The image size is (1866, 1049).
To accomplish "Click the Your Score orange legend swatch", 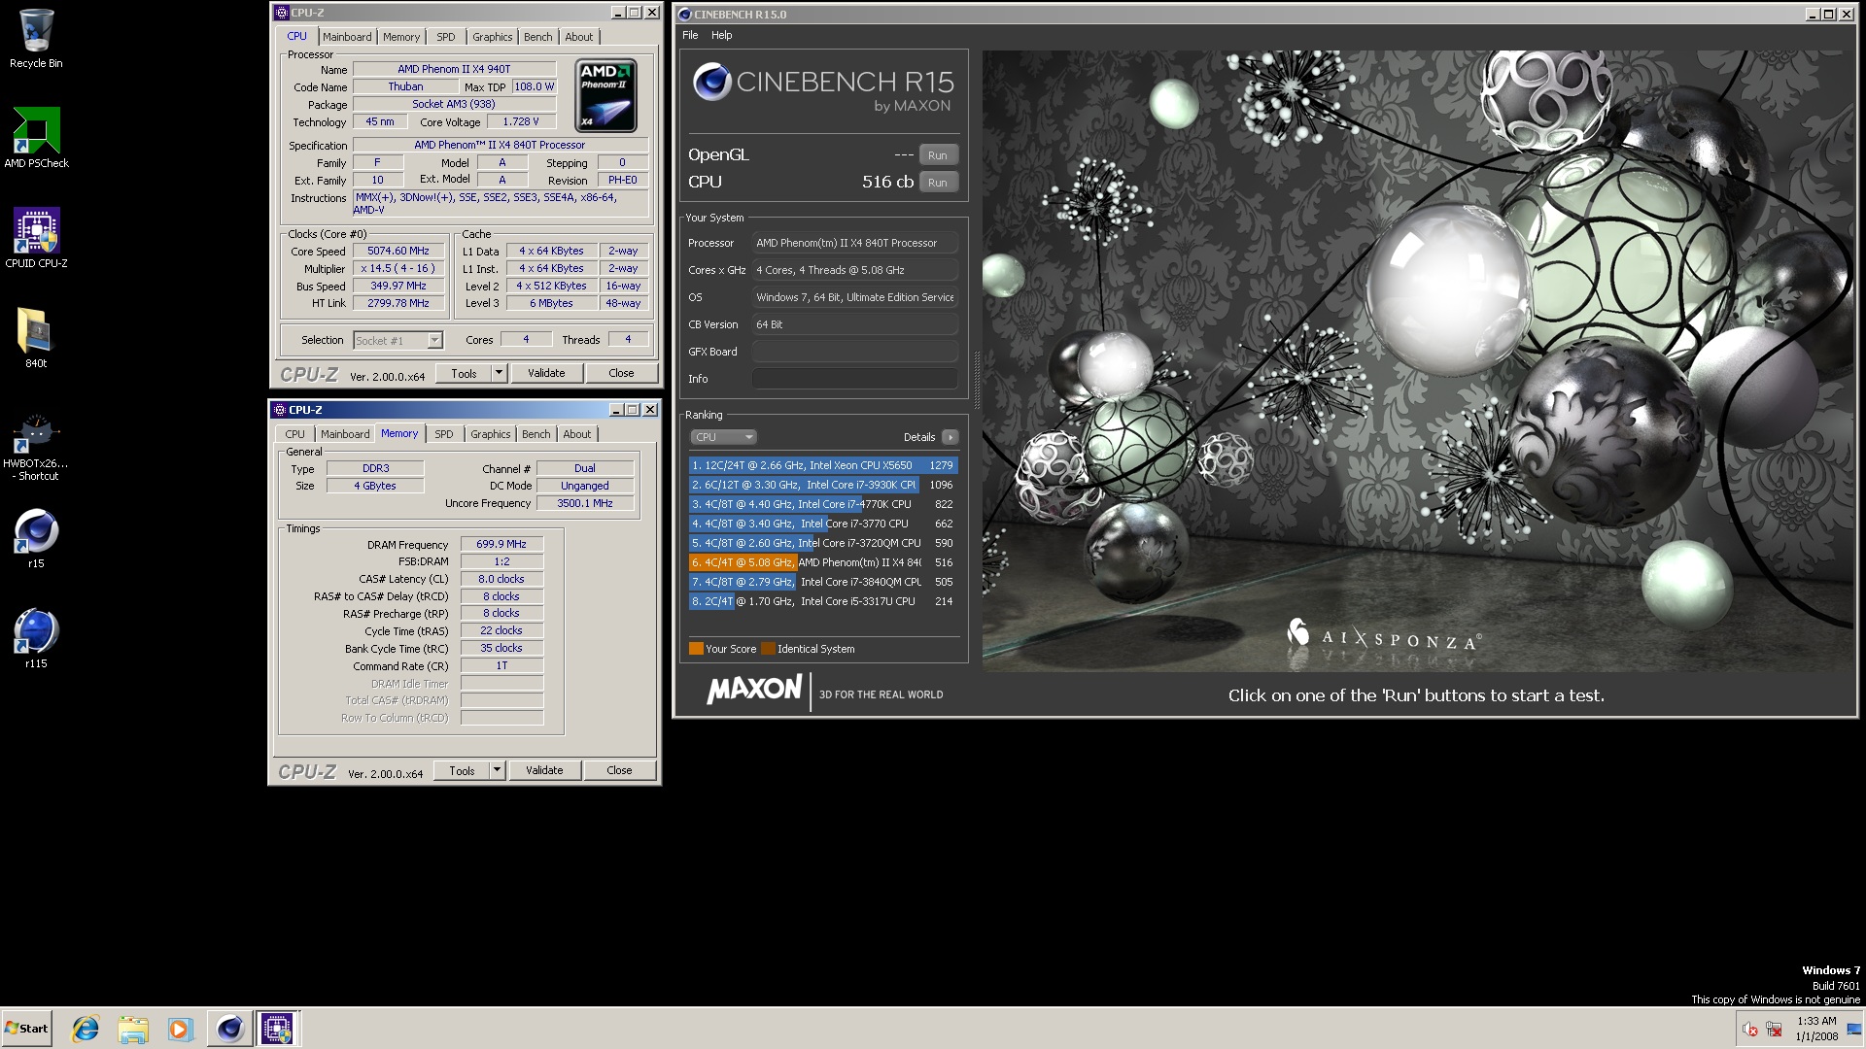I will tap(696, 649).
